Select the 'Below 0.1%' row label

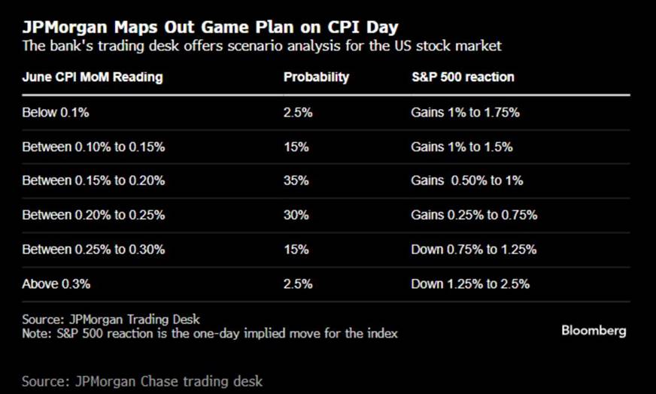pos(56,113)
